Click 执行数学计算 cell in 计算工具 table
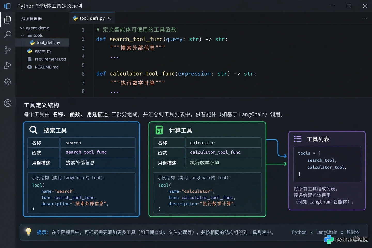372x248 pixels. pos(223,163)
